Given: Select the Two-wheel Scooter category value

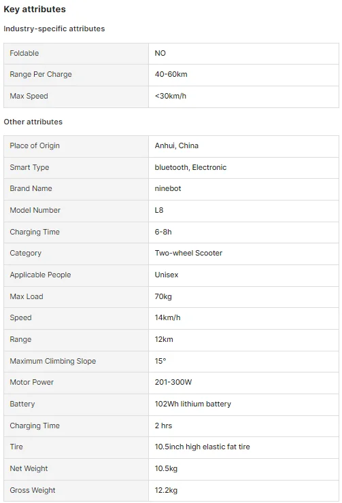Looking at the screenshot, I should pos(188,253).
